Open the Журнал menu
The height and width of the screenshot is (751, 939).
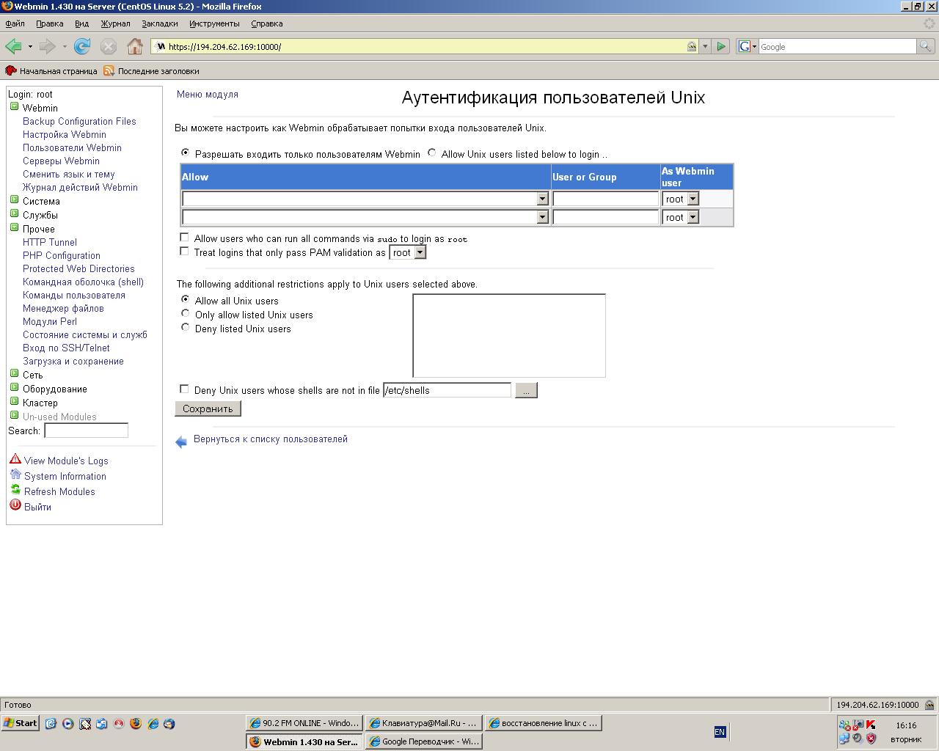point(115,23)
